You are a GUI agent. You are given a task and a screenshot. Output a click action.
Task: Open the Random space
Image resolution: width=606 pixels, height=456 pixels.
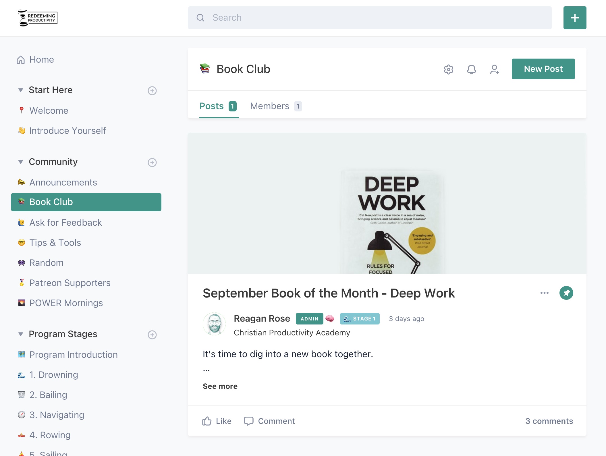click(x=46, y=263)
